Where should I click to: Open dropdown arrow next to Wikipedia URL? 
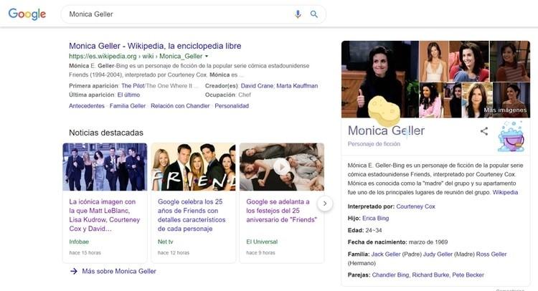(x=207, y=56)
